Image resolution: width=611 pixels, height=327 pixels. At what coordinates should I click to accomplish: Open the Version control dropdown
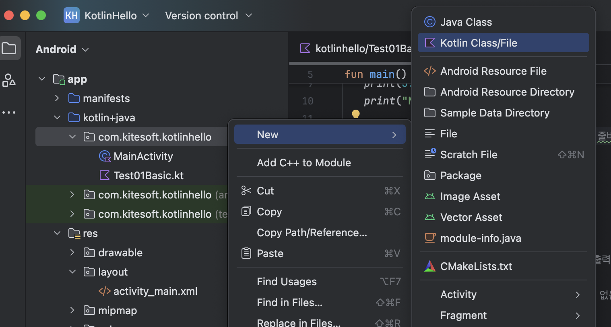[208, 16]
